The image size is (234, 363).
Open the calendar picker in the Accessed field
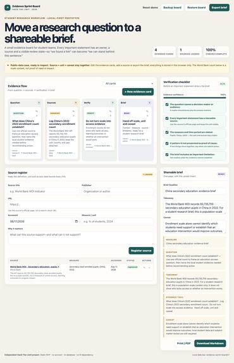77,222
